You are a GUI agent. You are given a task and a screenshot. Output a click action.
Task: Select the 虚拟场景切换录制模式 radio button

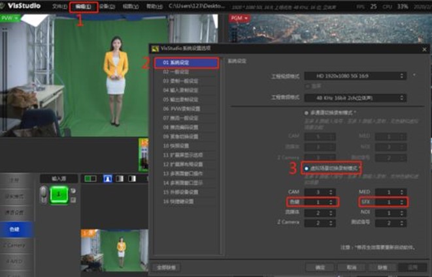307,169
